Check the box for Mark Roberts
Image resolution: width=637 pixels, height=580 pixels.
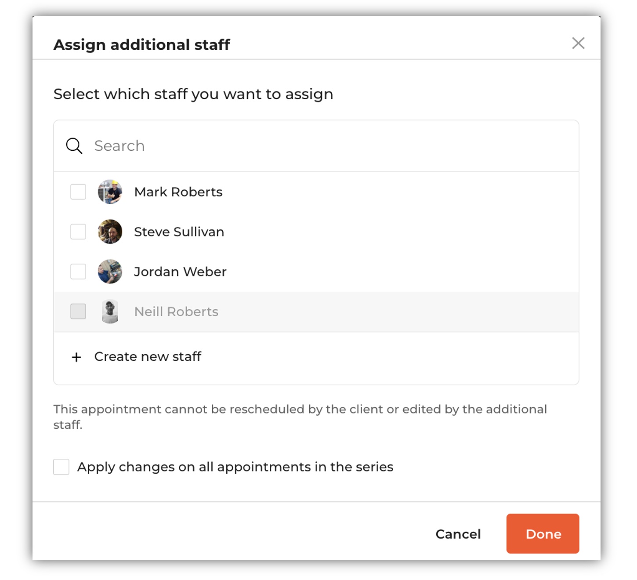[x=78, y=192]
